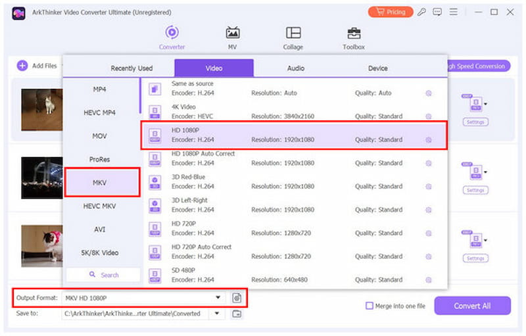The image size is (526, 336).
Task: Switch to Recently Used tab
Action: pyautogui.click(x=131, y=68)
